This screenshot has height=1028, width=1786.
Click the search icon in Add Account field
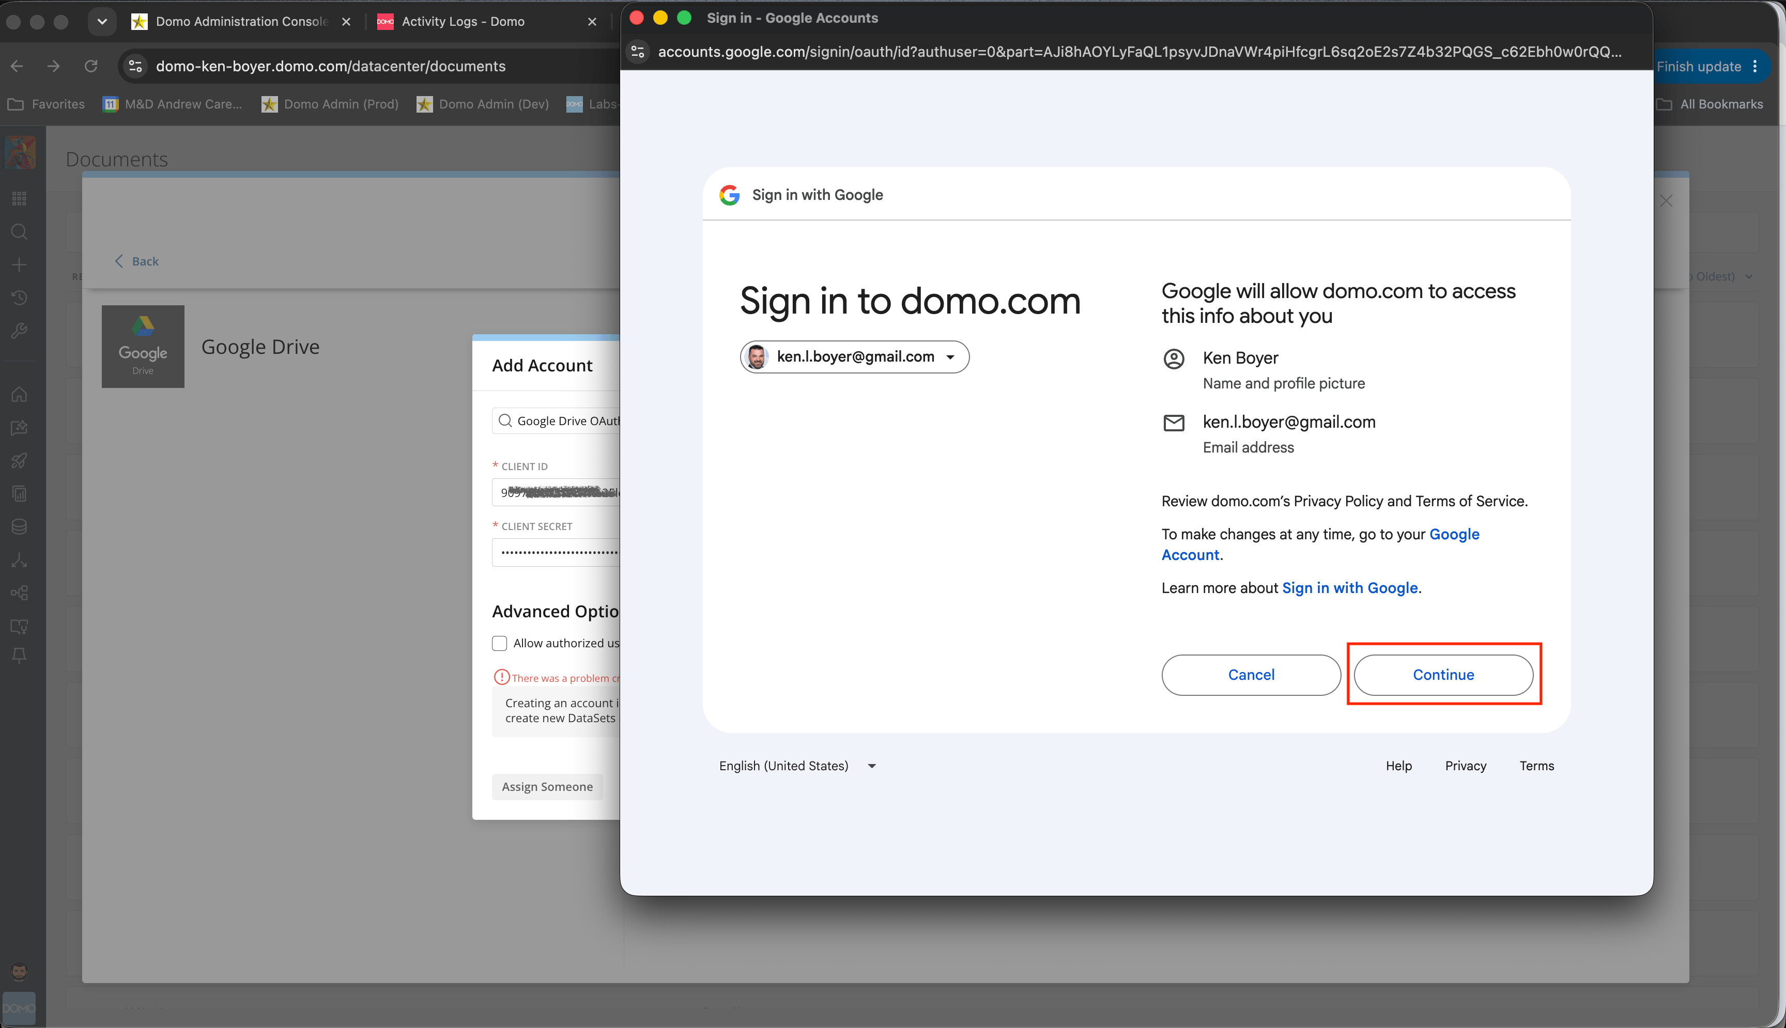pos(505,421)
